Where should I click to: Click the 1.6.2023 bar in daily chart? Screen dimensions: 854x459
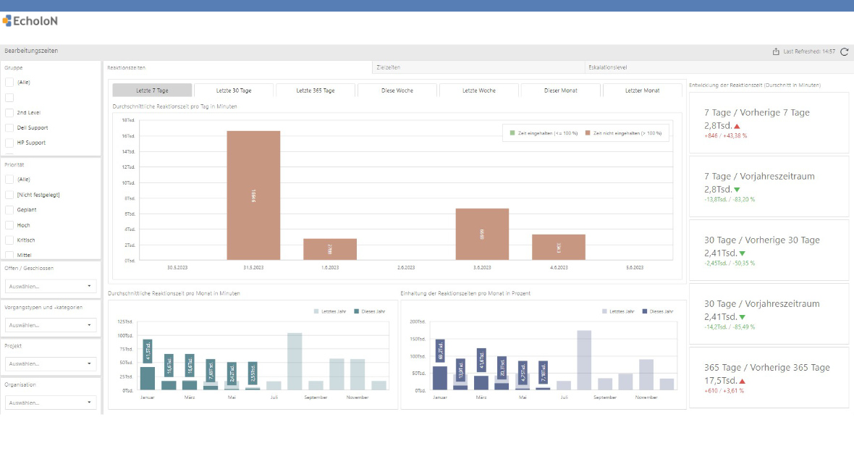[330, 249]
